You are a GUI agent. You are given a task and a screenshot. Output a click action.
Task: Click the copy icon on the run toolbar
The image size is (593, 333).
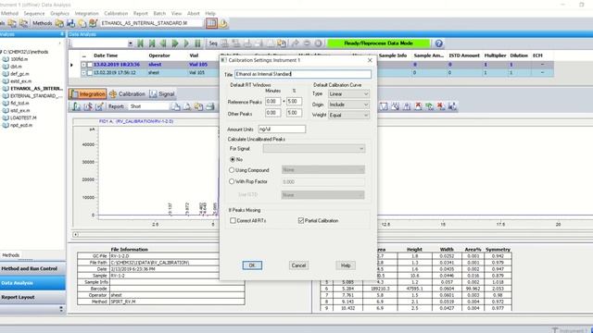282,43
